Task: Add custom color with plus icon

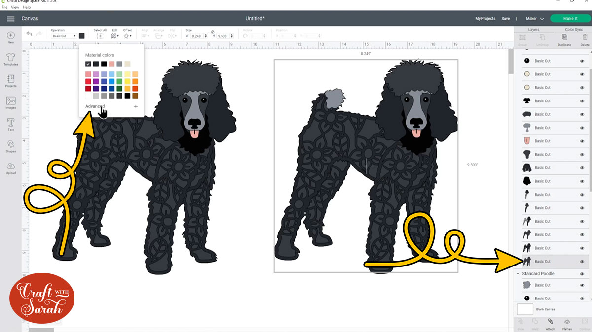Action: (136, 106)
